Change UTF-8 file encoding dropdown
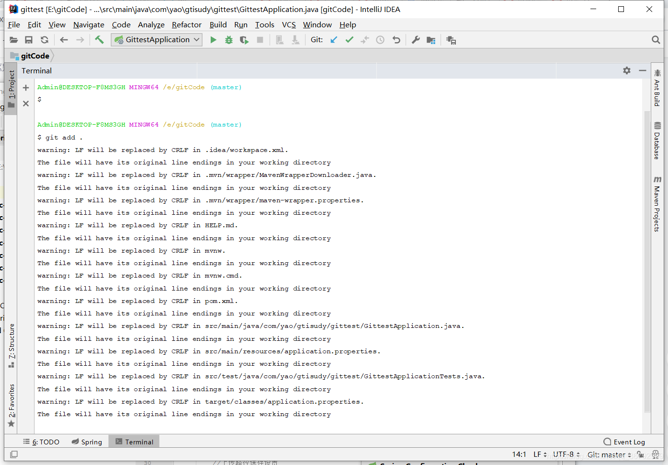 [x=566, y=454]
